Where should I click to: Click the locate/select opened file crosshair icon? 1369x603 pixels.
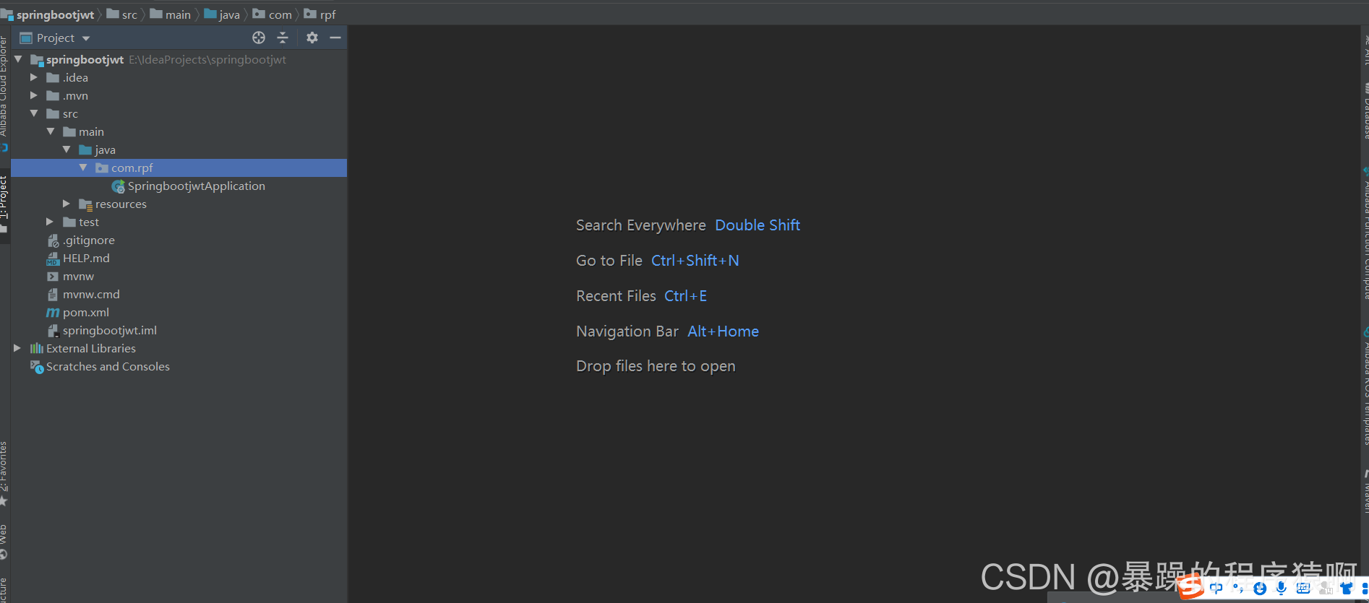click(x=259, y=38)
